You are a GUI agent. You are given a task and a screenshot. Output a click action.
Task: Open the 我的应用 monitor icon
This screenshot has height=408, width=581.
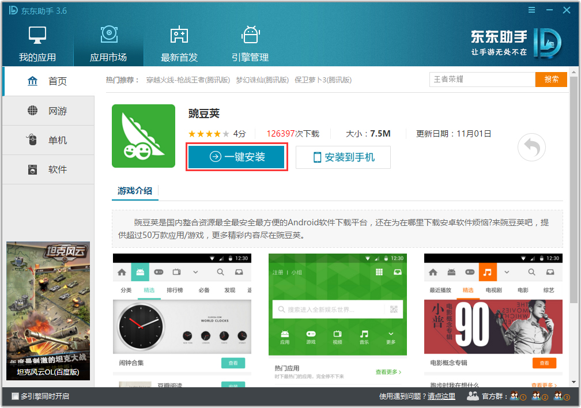[x=37, y=35]
